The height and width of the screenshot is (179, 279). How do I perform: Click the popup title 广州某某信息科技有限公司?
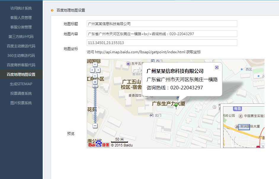pyautogui.click(x=175, y=71)
